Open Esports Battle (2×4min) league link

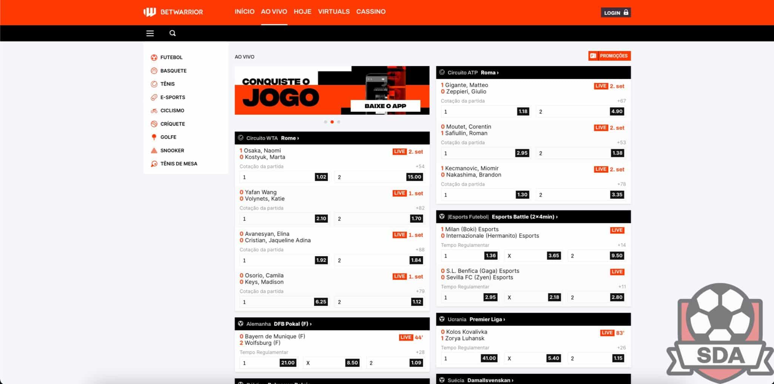[x=525, y=217]
